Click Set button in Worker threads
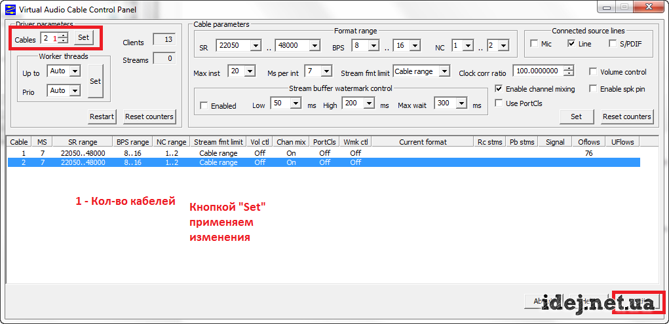669x324 pixels. pyautogui.click(x=96, y=81)
